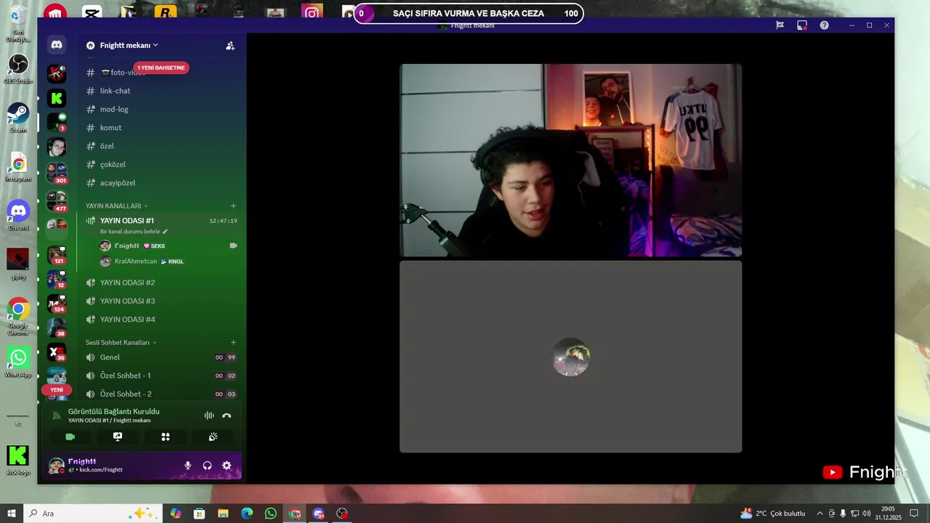Viewport: 930px width, 523px height.
Task: Collapse Sesli Sohbet Kanalları category
Action: pos(121,343)
